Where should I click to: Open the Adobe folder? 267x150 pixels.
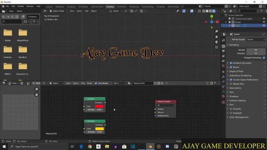pyautogui.click(x=8, y=35)
